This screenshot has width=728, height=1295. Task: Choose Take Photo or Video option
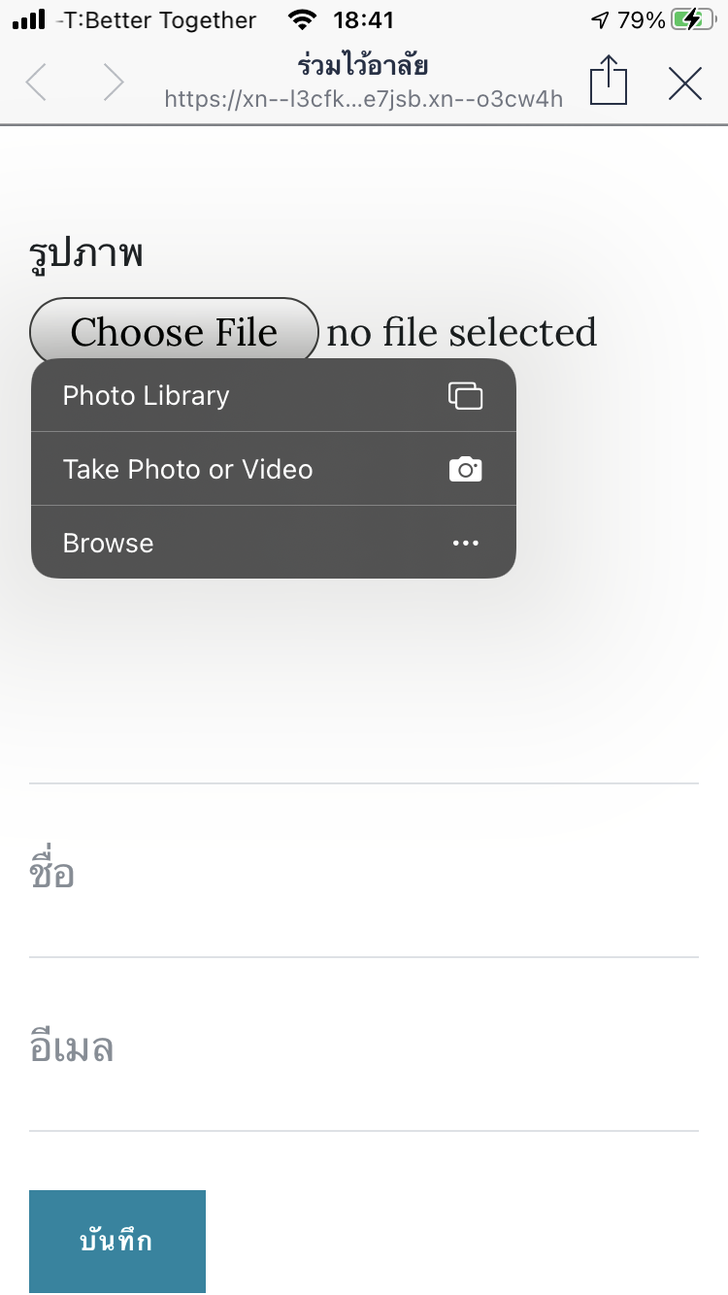(x=187, y=469)
